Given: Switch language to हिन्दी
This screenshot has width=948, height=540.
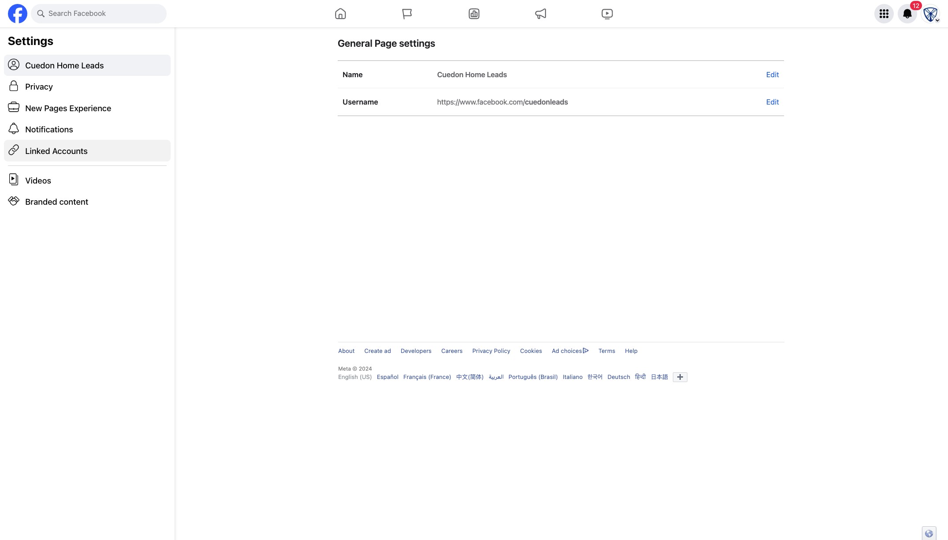Looking at the screenshot, I should [640, 377].
